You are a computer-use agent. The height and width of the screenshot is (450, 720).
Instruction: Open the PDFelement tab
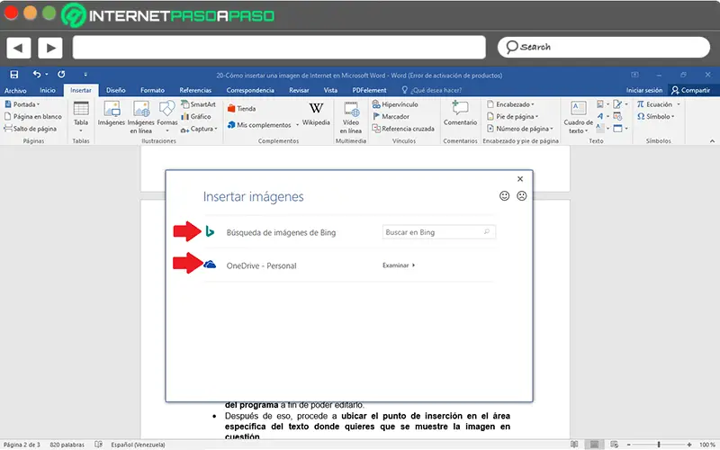tap(369, 91)
